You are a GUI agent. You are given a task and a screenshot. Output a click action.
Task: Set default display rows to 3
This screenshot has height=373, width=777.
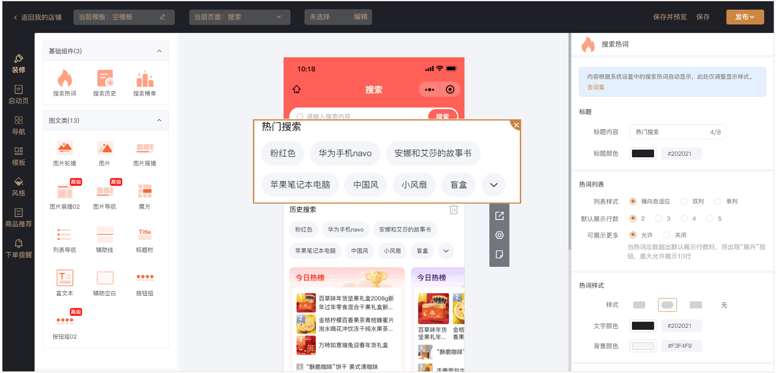658,219
